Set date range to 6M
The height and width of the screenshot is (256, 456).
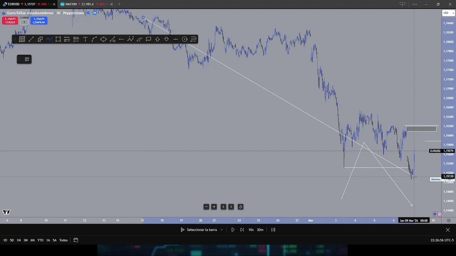(32, 240)
